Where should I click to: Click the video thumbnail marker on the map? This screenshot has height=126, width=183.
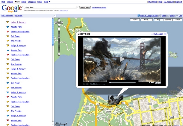pyautogui.click(x=116, y=99)
